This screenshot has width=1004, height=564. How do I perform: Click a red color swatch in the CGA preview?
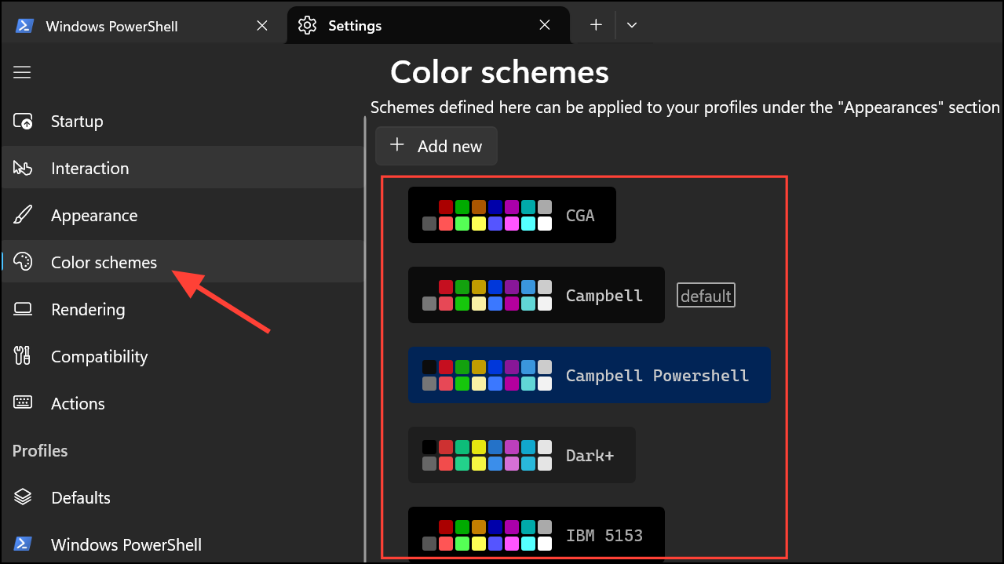[x=446, y=206]
